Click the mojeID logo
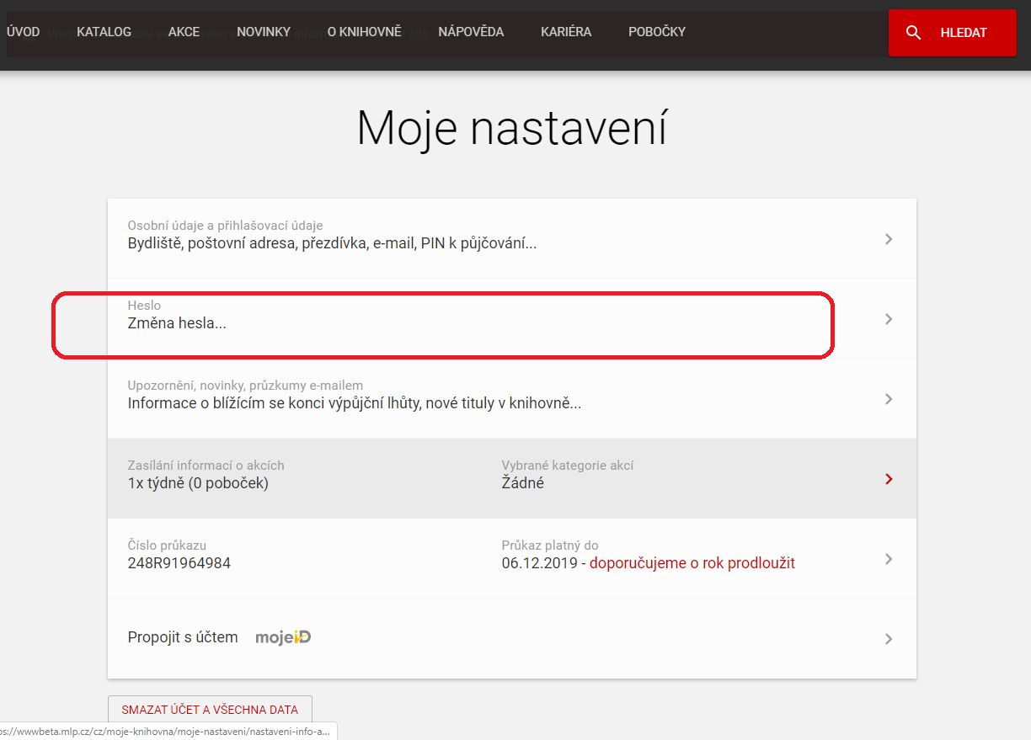 (x=283, y=637)
